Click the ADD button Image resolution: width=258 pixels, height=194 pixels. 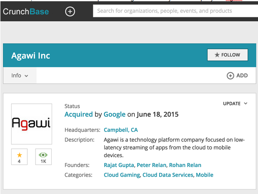coord(237,76)
